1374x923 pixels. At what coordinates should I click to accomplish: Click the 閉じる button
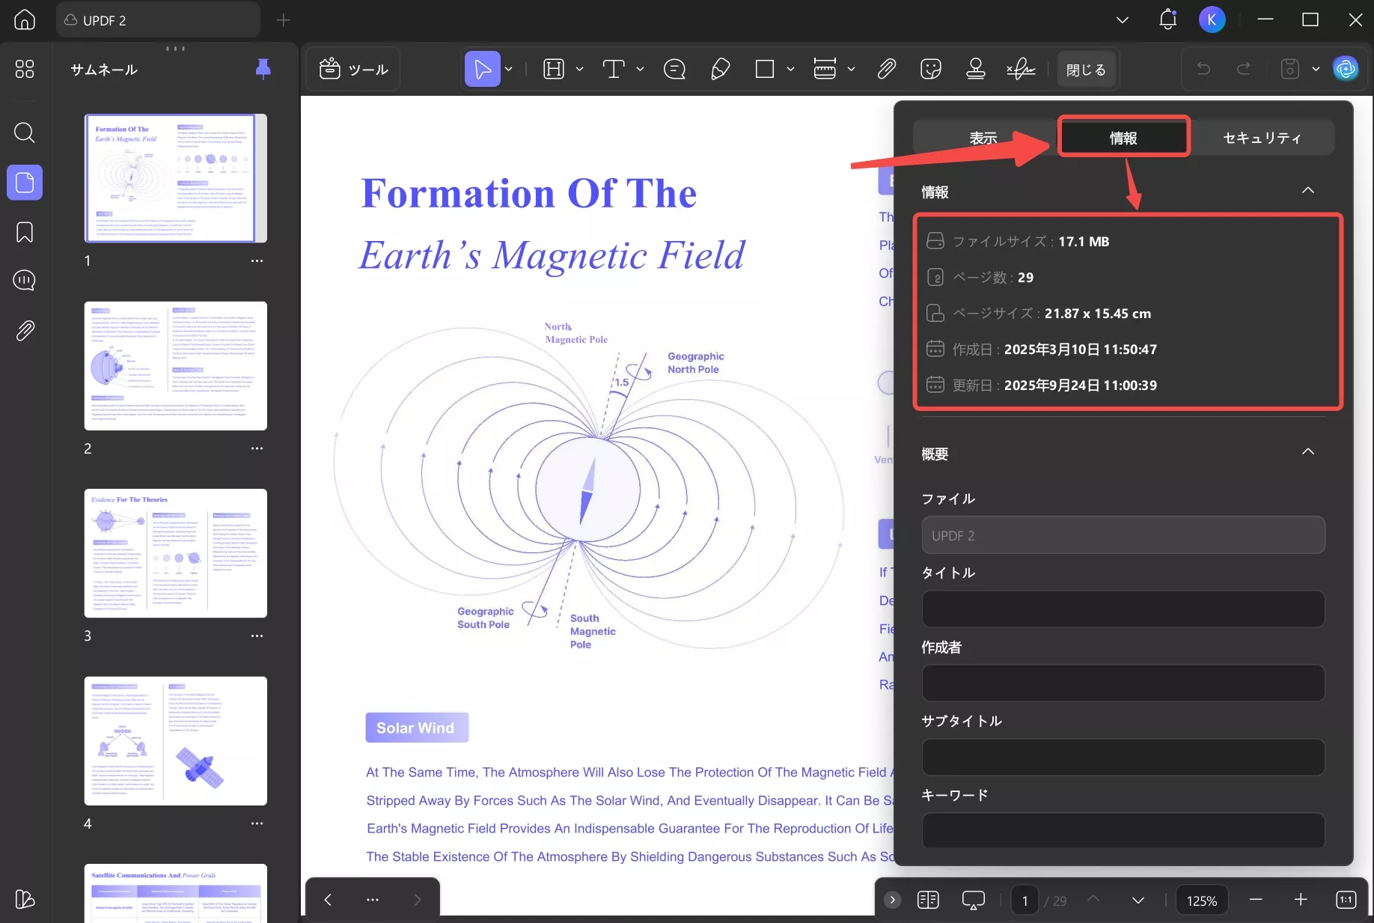click(x=1086, y=70)
